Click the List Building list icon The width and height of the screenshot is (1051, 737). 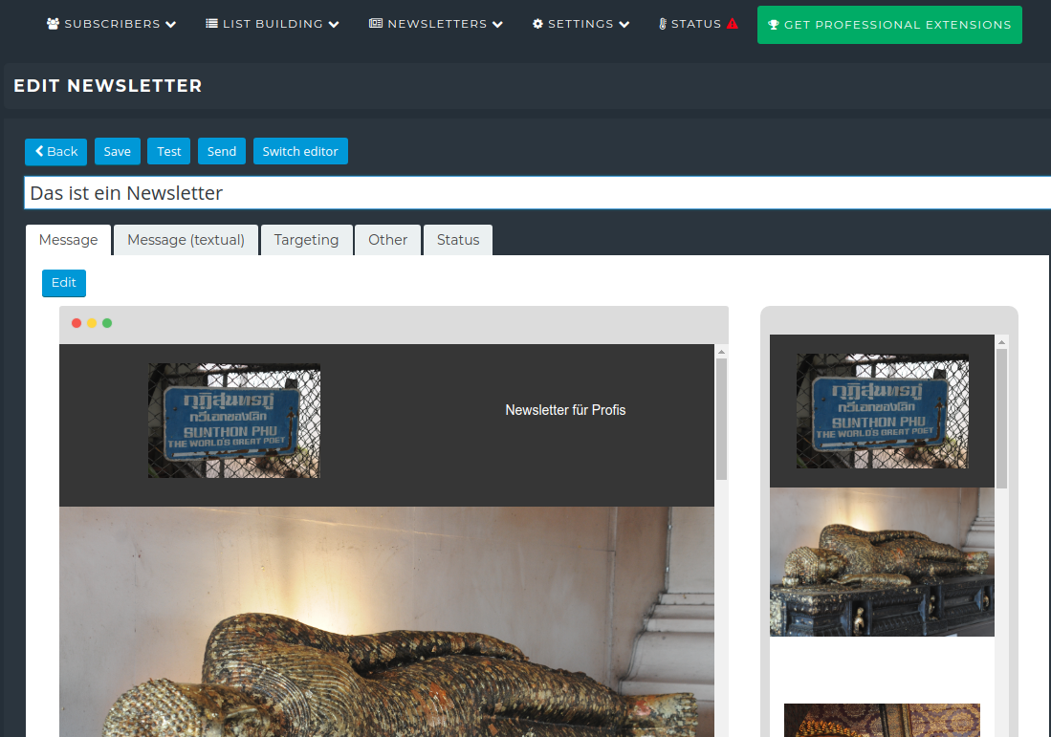(211, 24)
